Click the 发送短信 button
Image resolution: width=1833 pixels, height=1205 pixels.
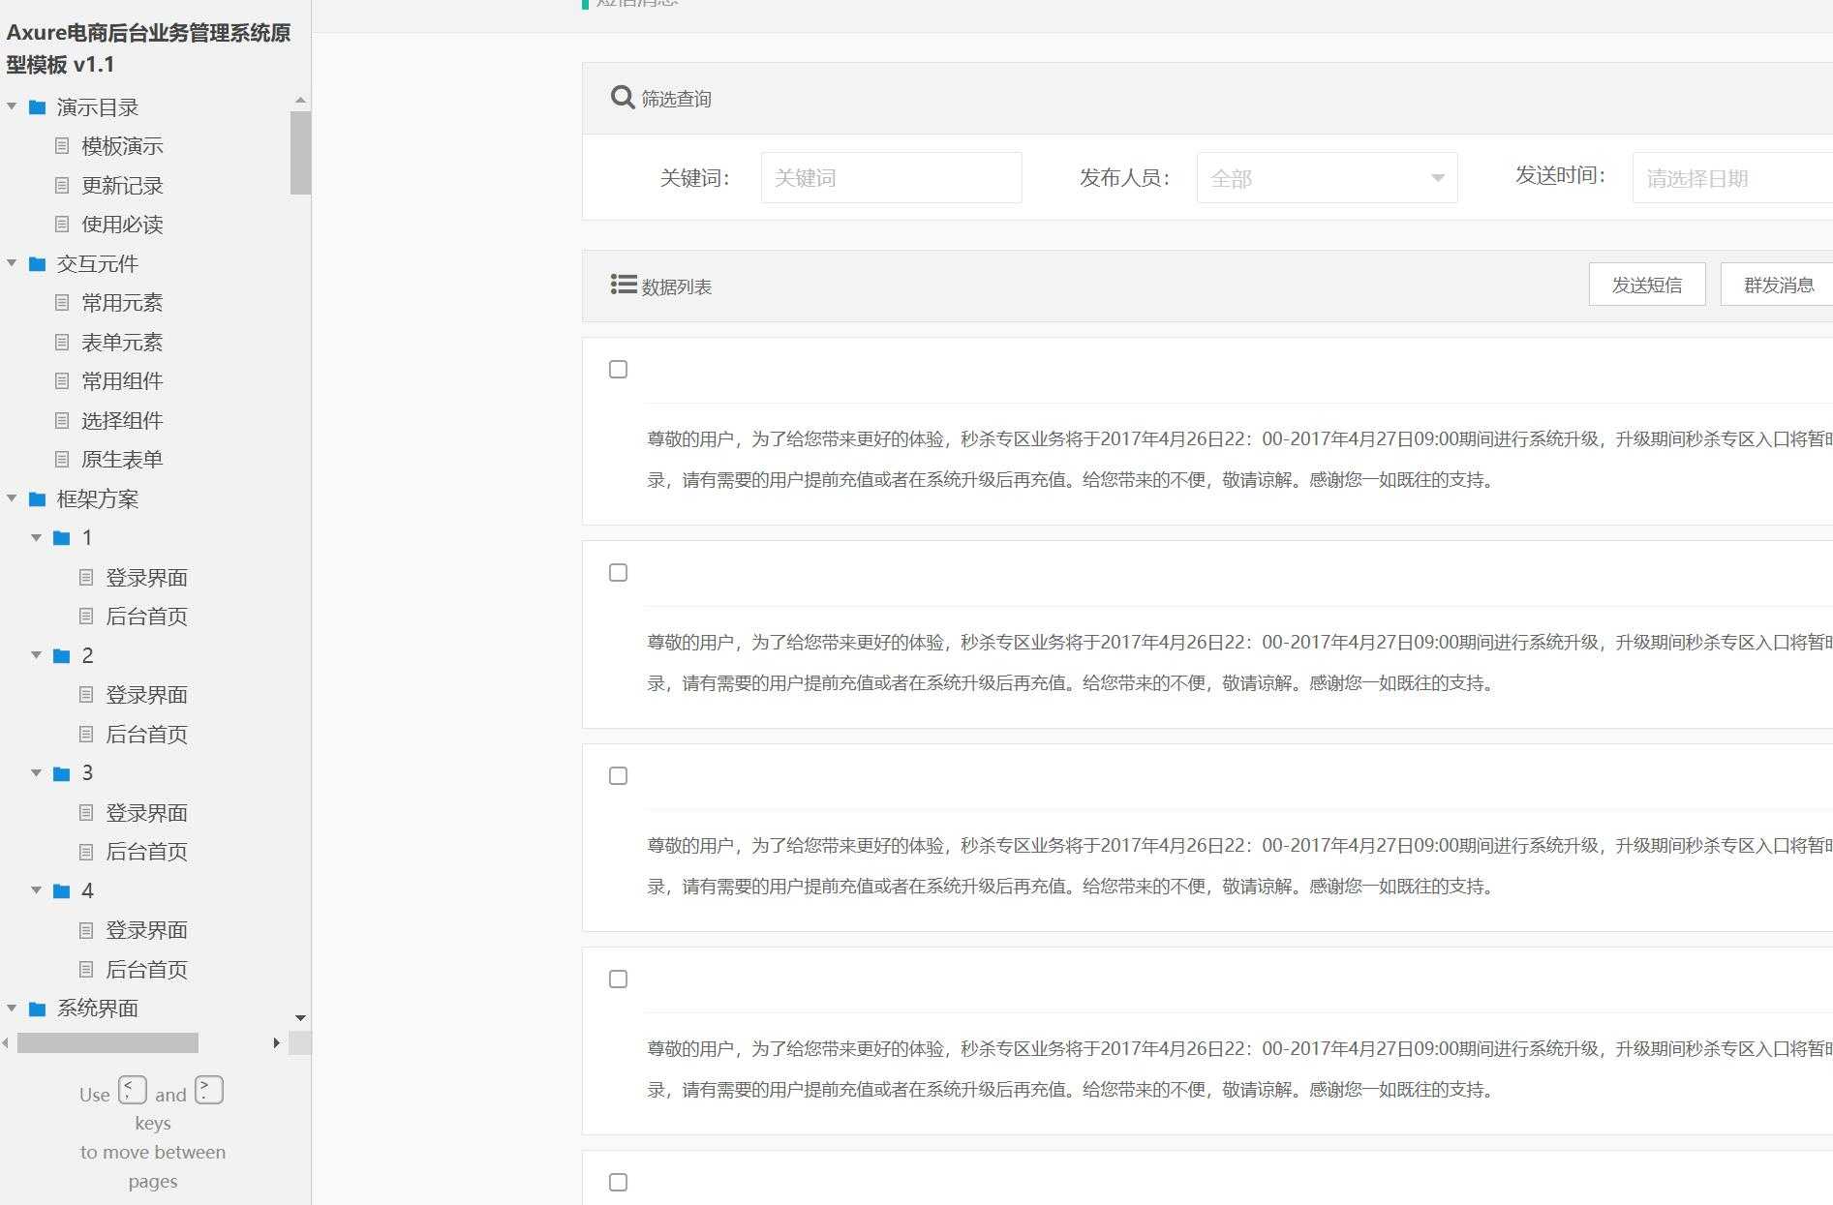[1647, 284]
